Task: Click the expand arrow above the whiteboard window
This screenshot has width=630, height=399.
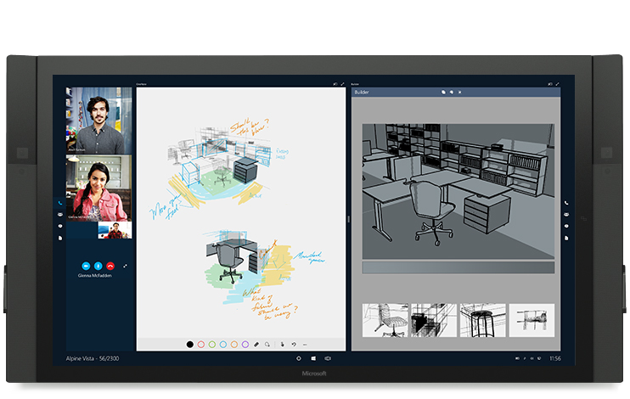Action: pyautogui.click(x=342, y=84)
